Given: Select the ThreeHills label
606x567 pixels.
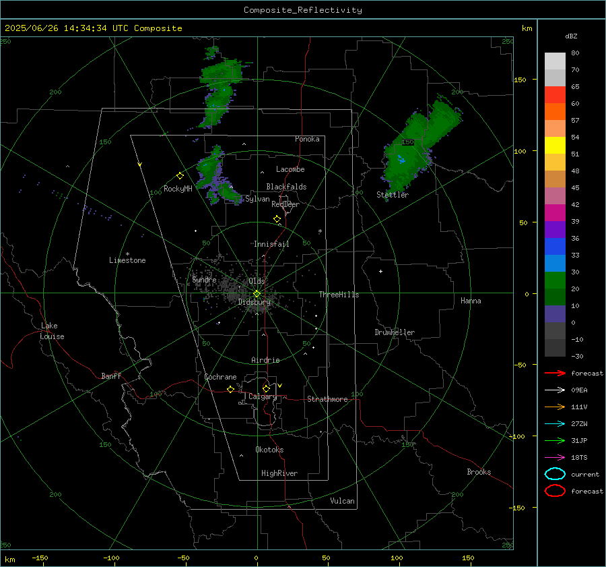Looking at the screenshot, I should coord(339,295).
